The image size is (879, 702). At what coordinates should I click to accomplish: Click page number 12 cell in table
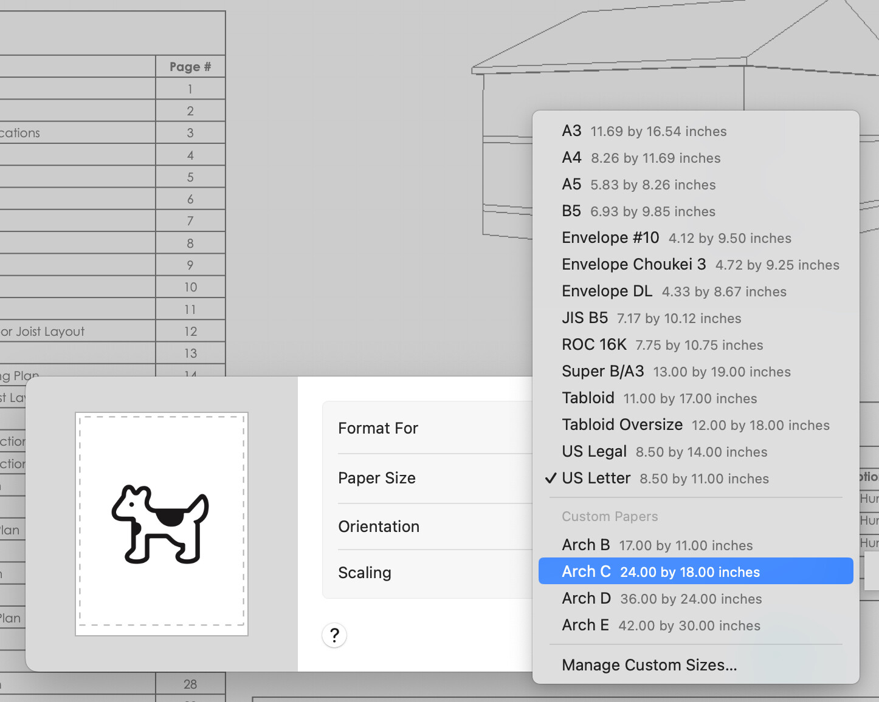[x=190, y=332]
